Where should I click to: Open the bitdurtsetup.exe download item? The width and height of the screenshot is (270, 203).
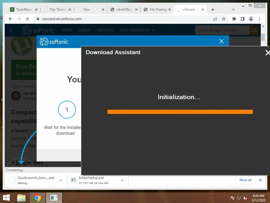[x=94, y=180]
